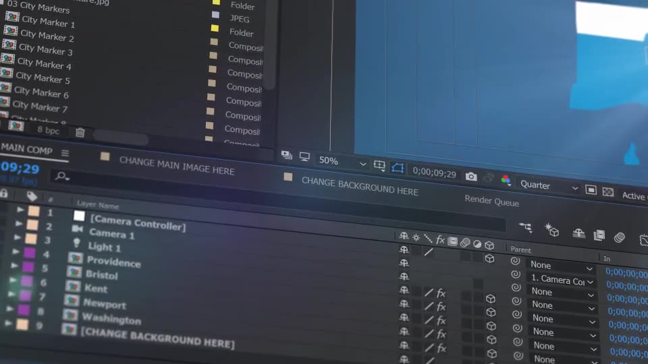648x364 pixels.
Task: Hide shy layers with timeline shy icon
Action: pos(578,233)
